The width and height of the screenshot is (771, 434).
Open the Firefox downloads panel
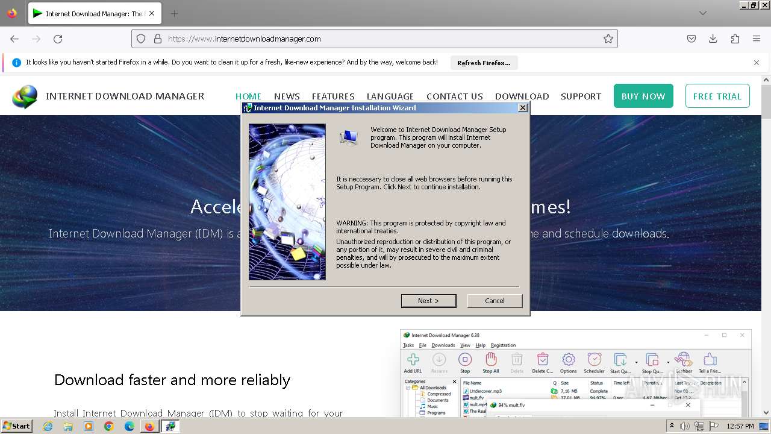[x=713, y=39]
